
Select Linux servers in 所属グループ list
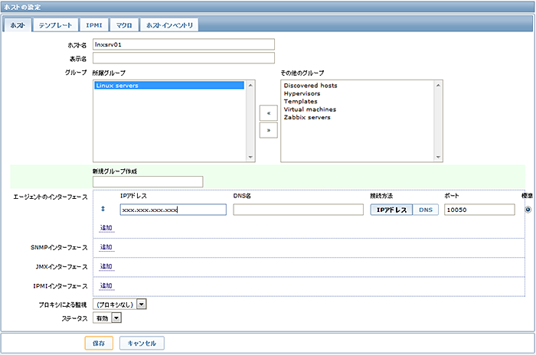[x=117, y=86]
